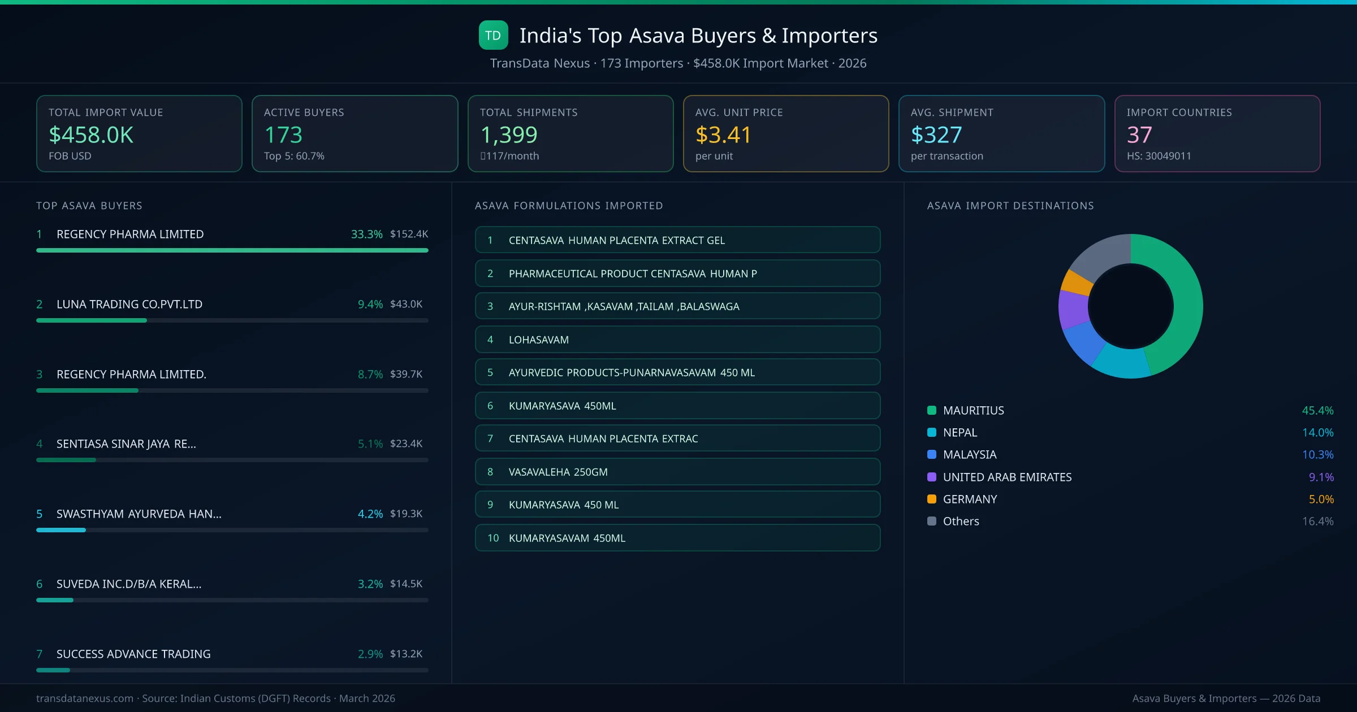The height and width of the screenshot is (712, 1357).
Task: Open transdatanexus.com from the footer
Action: pos(85,698)
